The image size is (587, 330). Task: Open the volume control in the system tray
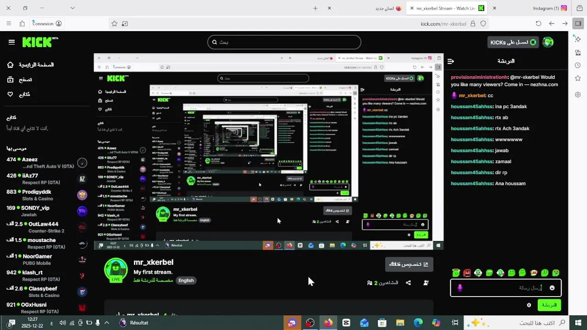point(62,323)
